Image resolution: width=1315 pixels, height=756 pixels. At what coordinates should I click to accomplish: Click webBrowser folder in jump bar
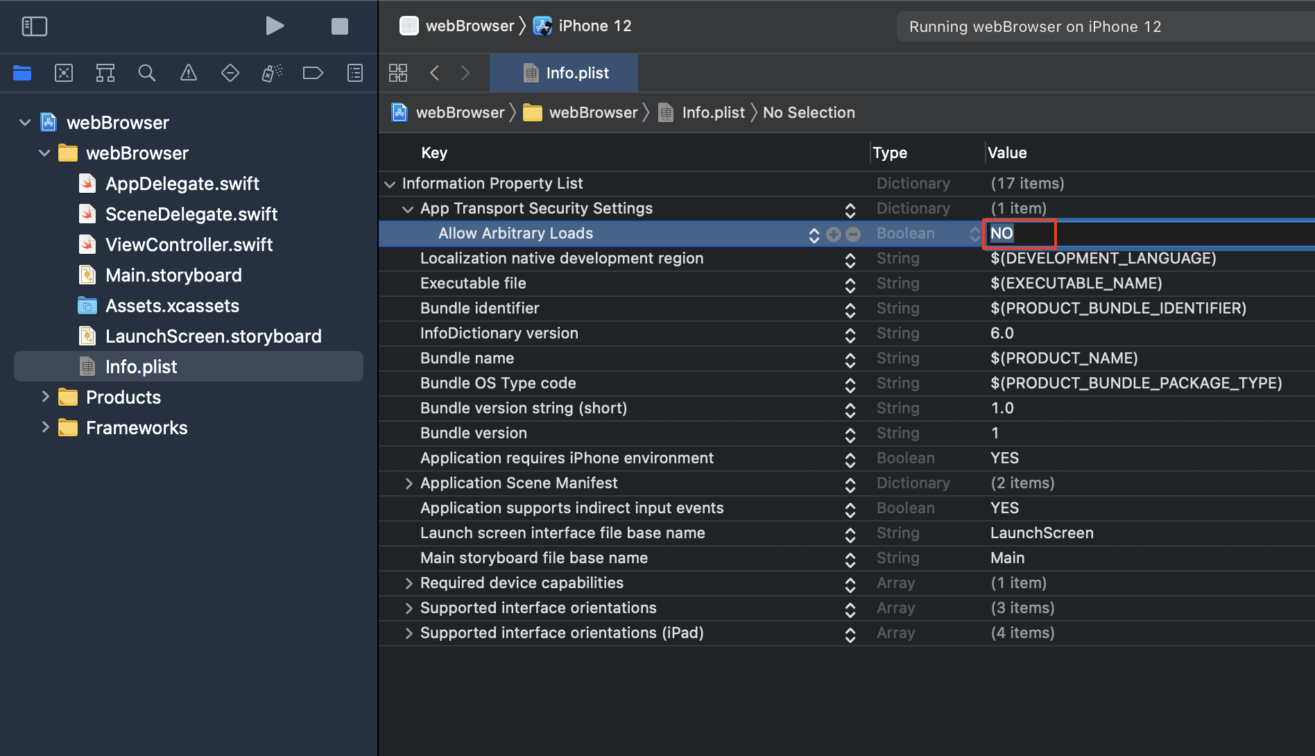pyautogui.click(x=581, y=112)
